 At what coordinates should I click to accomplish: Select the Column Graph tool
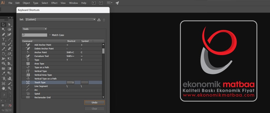click(10, 78)
